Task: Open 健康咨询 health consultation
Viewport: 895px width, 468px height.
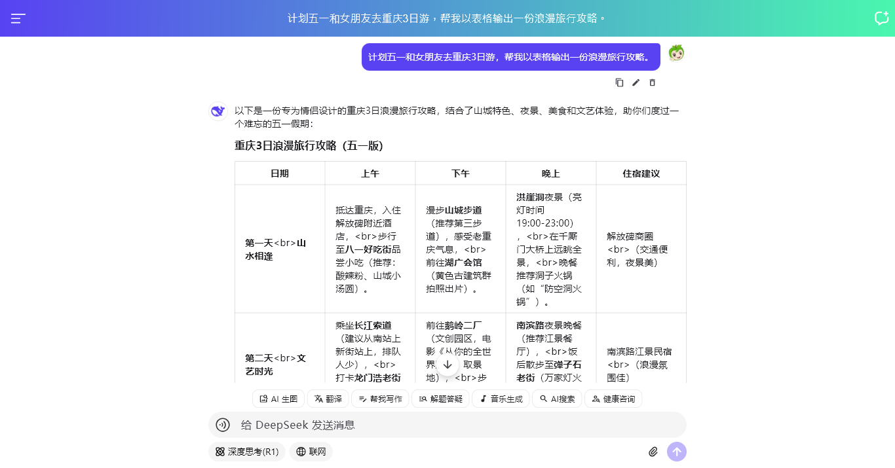Action: point(613,399)
